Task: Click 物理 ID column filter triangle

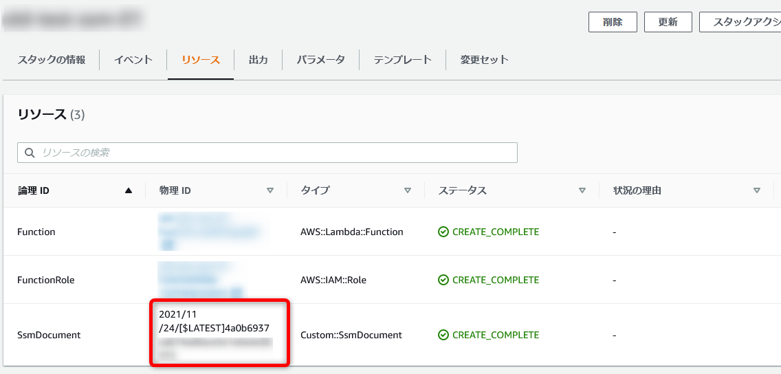Action: [270, 190]
